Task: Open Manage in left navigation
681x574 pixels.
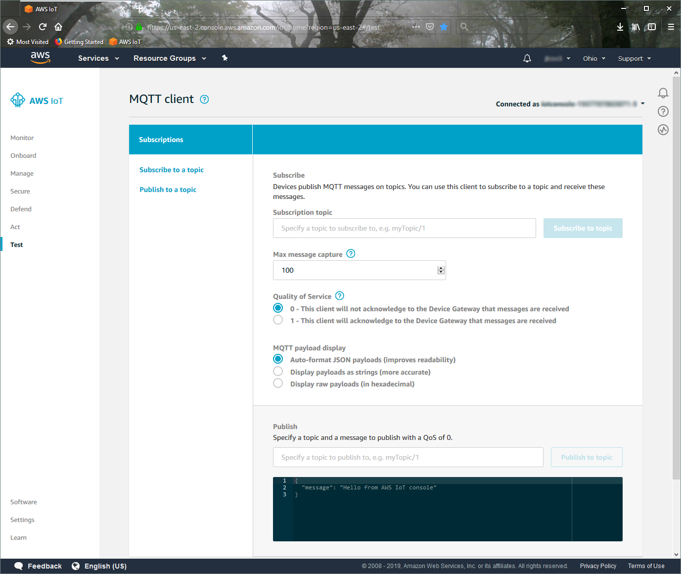Action: click(22, 173)
